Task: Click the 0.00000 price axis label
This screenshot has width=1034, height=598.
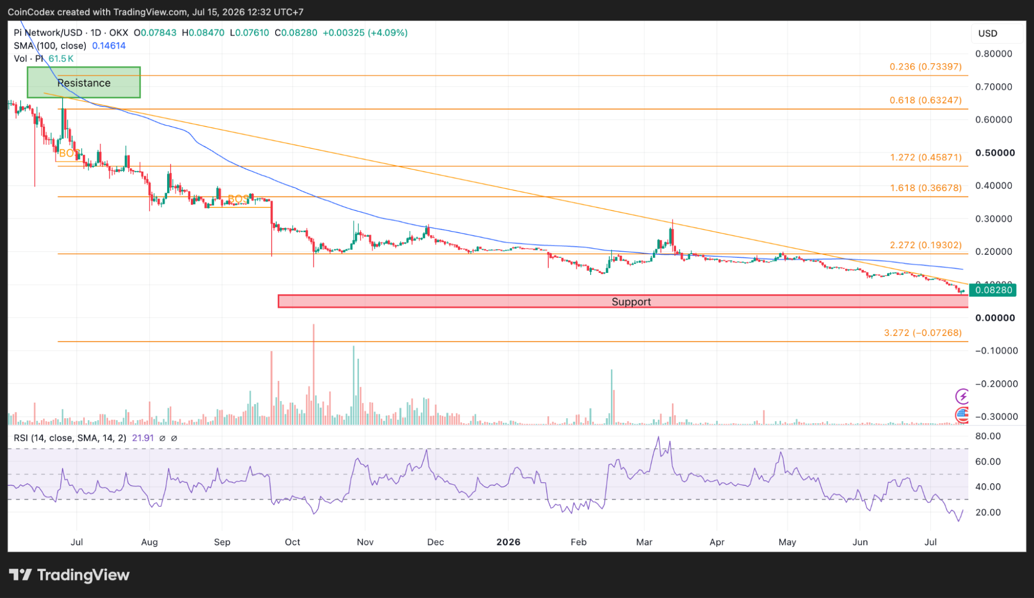Action: [x=995, y=318]
